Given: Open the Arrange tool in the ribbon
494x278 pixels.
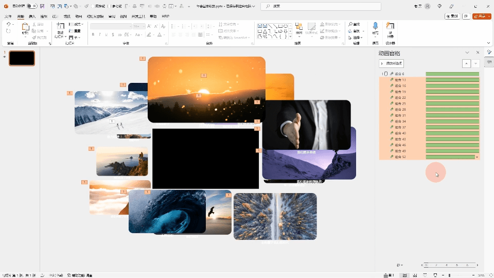Looking at the screenshot, I should pos(299,28).
